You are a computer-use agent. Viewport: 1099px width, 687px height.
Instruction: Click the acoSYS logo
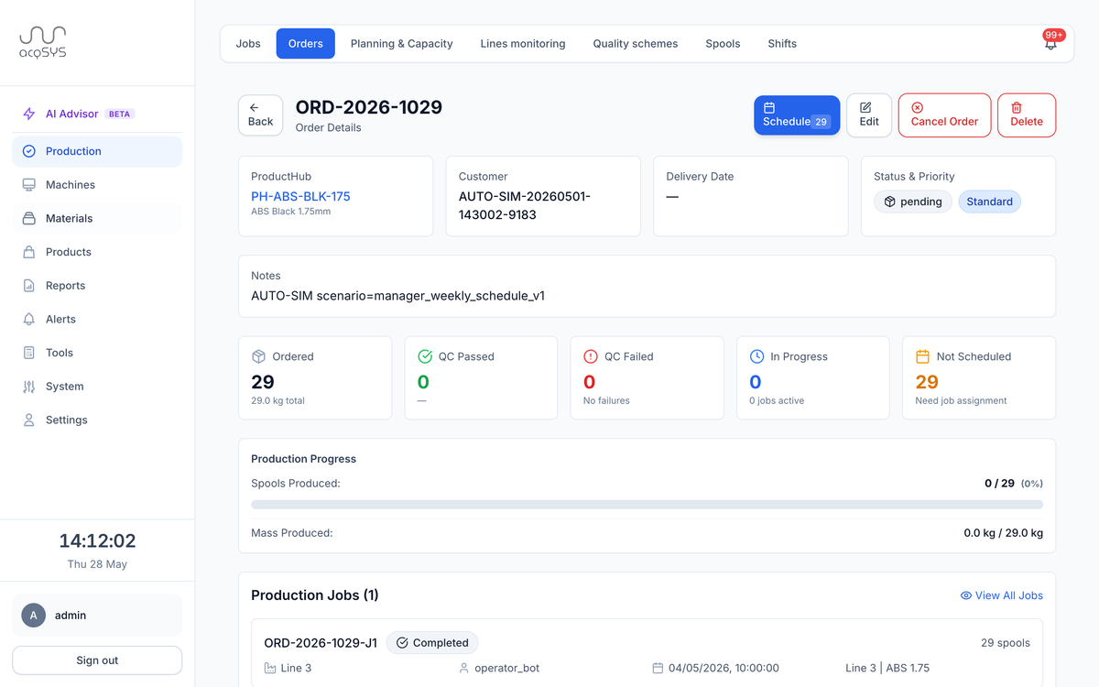(x=43, y=42)
